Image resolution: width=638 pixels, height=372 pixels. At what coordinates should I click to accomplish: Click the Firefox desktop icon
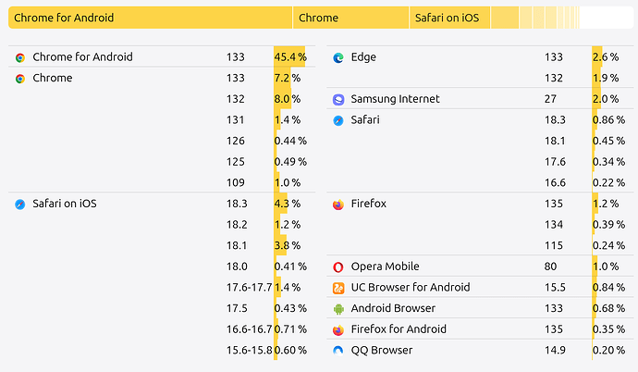pyautogui.click(x=338, y=205)
